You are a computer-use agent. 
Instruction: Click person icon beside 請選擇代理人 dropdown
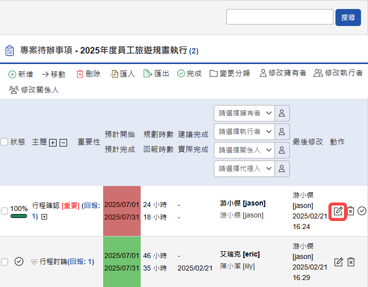point(282,168)
